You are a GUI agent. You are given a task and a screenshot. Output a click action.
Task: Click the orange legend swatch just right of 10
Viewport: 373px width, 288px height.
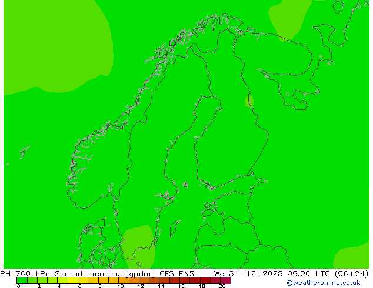pos(124,280)
